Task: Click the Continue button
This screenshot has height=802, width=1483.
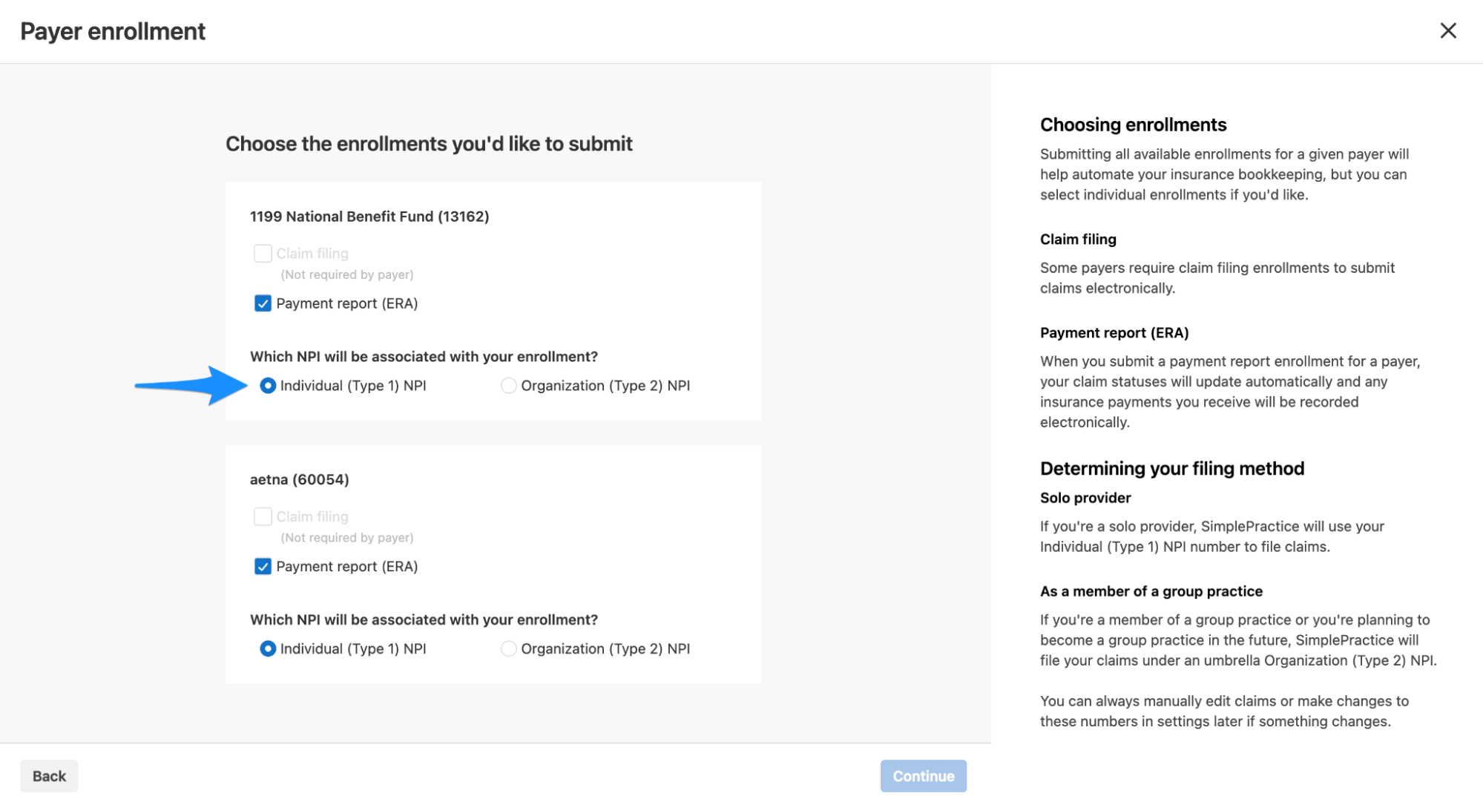Action: 923,776
